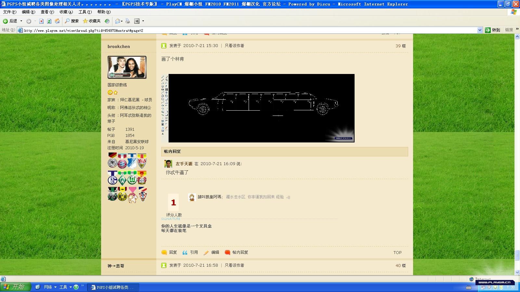Open the address bar dropdown arrow
520x292 pixels.
(480, 30)
